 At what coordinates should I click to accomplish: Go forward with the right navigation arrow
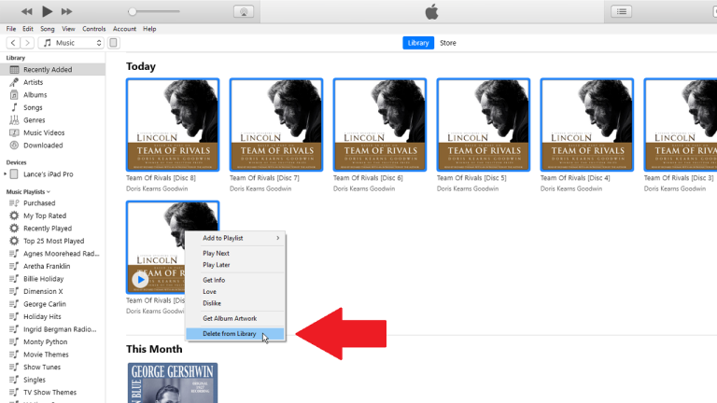coord(27,43)
